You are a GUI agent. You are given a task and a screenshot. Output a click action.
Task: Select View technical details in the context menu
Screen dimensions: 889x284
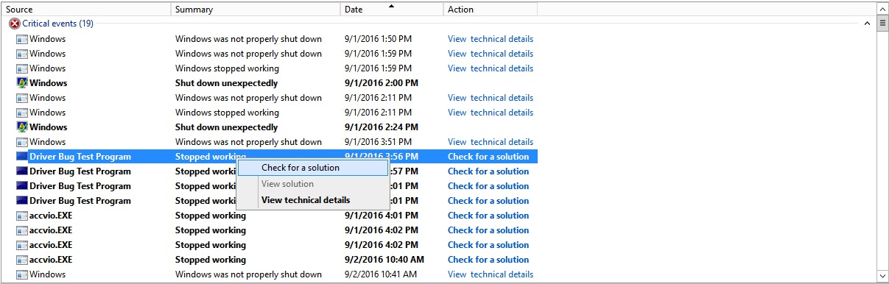(306, 200)
